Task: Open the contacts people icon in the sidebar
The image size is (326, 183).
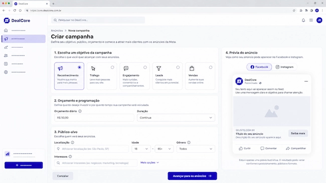Action: coord(6,55)
